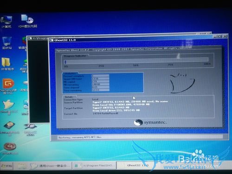The width and height of the screenshot is (232, 174).
Task: Launch the Ghost desktop shortcut with ghost figure
Action: [9, 107]
